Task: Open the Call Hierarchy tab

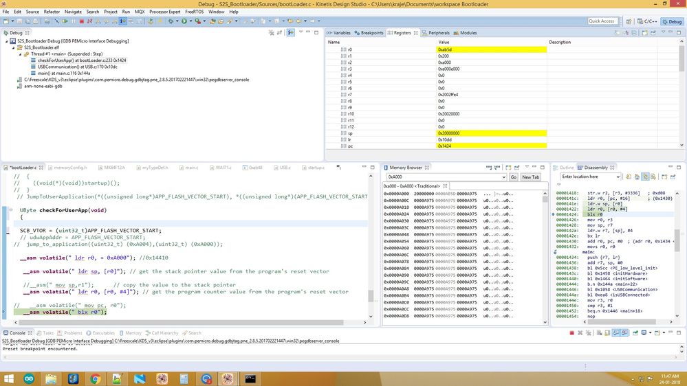Action: (x=162, y=333)
